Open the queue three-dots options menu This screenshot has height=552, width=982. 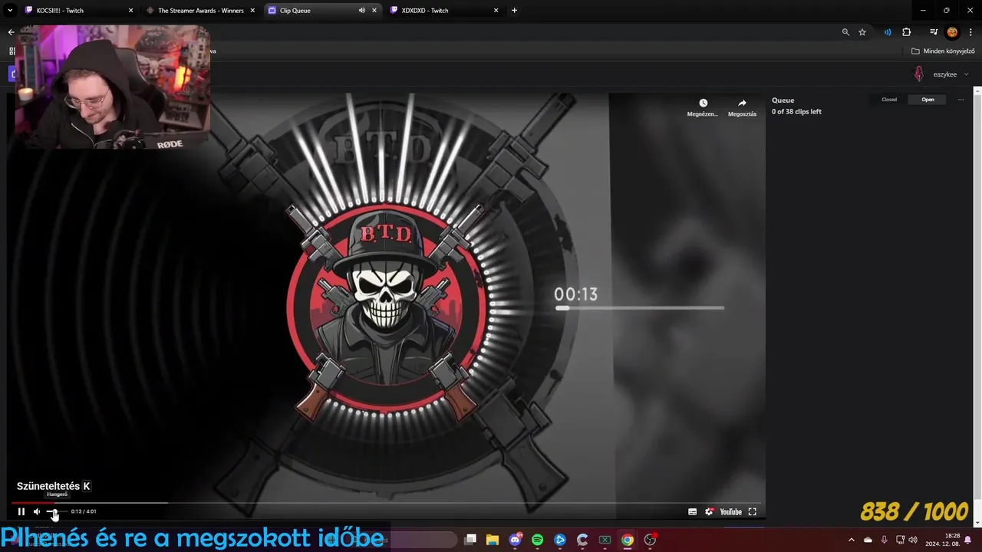[x=961, y=100]
